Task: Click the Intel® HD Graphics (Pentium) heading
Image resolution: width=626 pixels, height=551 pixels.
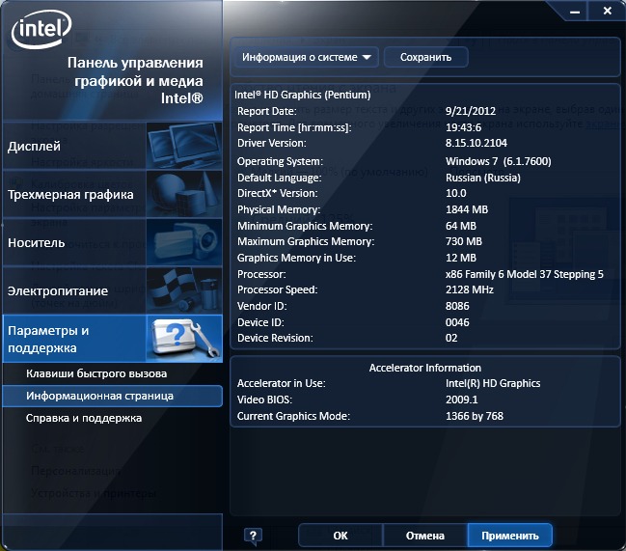Action: pos(302,95)
